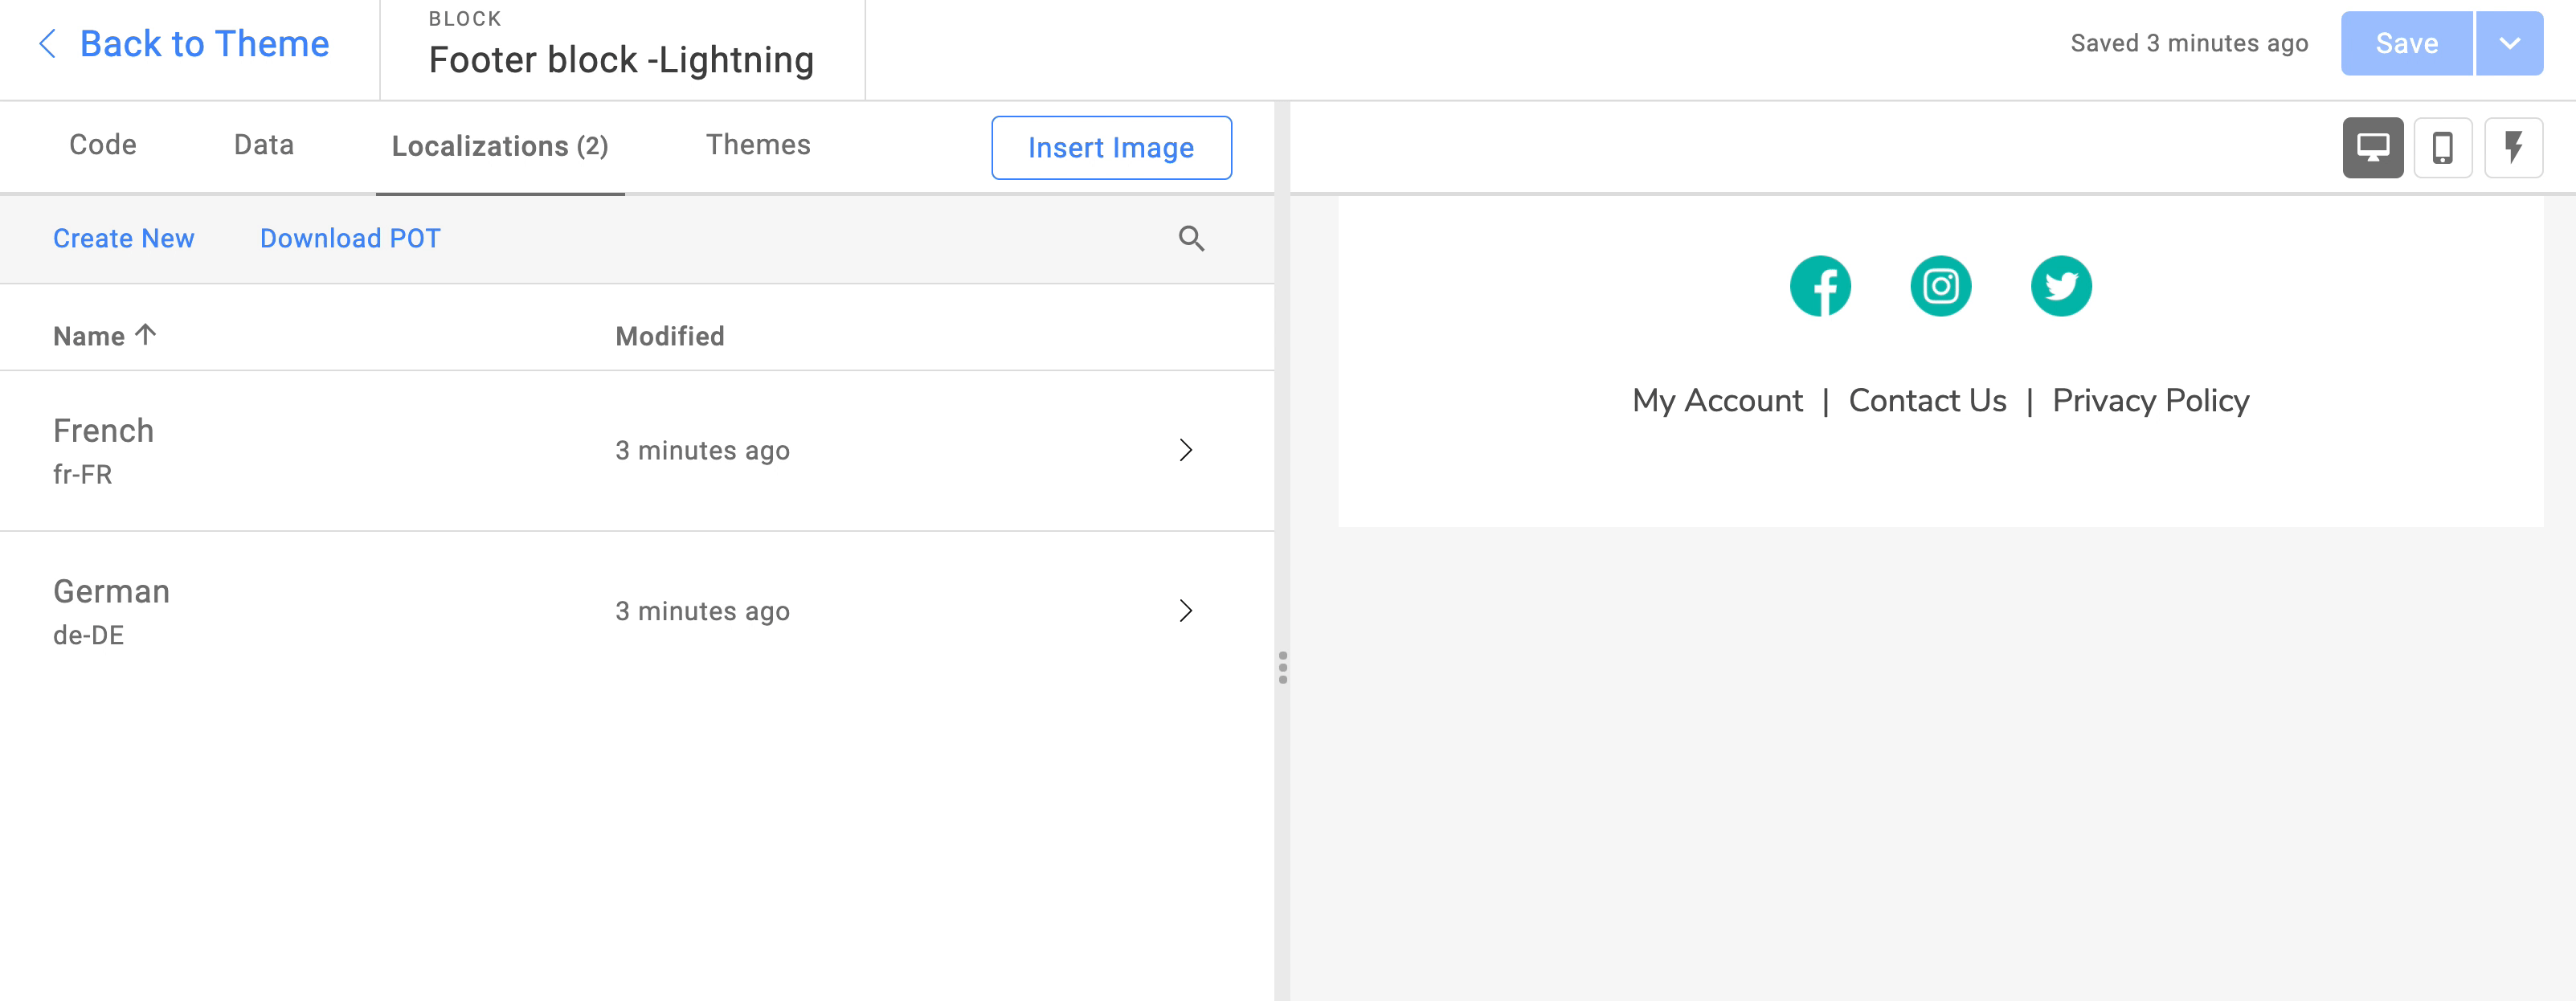
Task: Switch to mobile preview mode
Action: pyautogui.click(x=2443, y=148)
